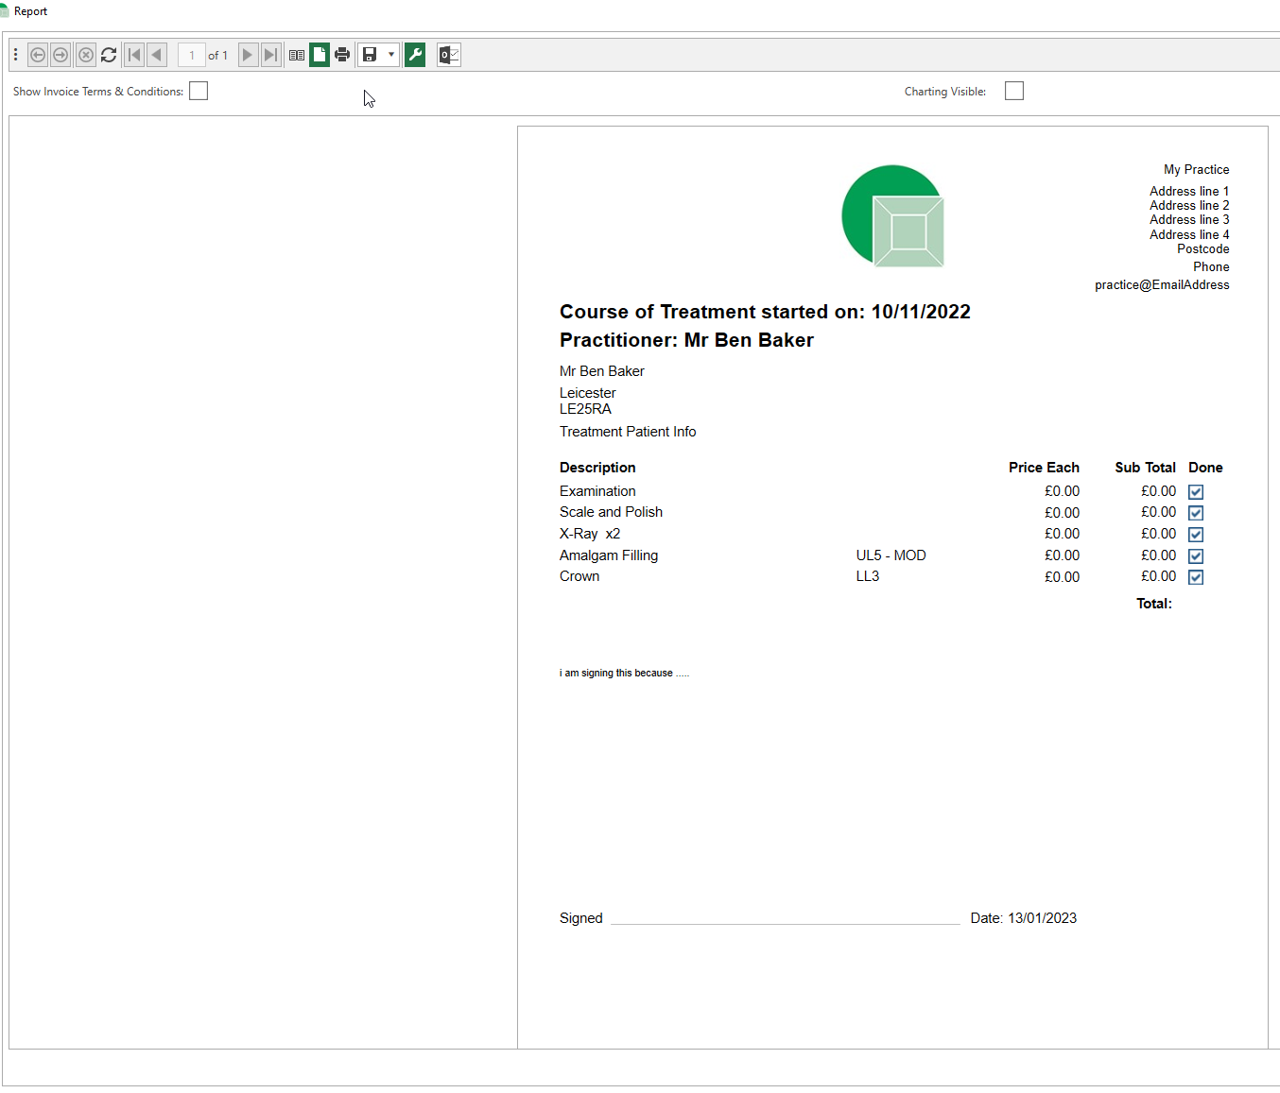Toggle Done checkbox for Examination row
The height and width of the screenshot is (1093, 1280).
1196,492
